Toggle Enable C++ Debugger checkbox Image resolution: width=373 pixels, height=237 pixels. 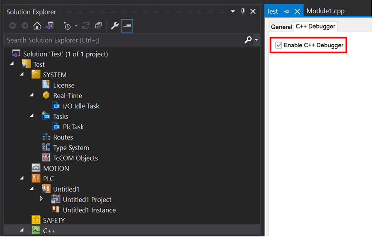point(279,45)
